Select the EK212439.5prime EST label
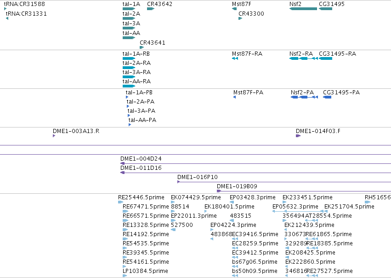Viewport: 391px width, 278px height. pos(310,225)
